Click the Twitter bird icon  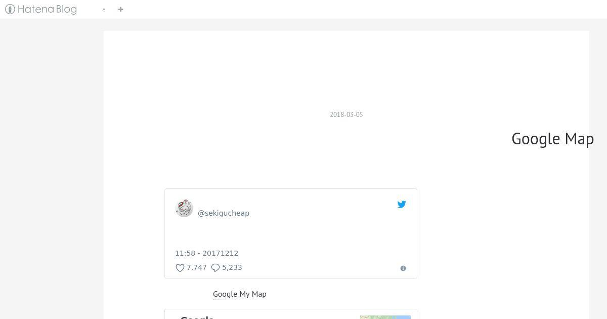[x=402, y=205]
